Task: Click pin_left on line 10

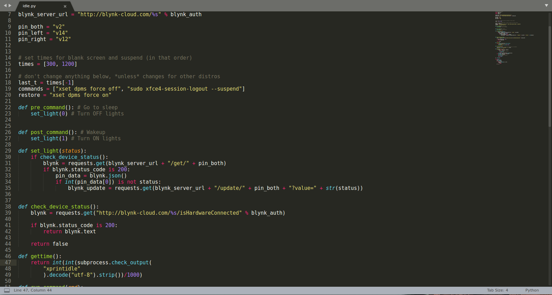Action: pyautogui.click(x=31, y=33)
